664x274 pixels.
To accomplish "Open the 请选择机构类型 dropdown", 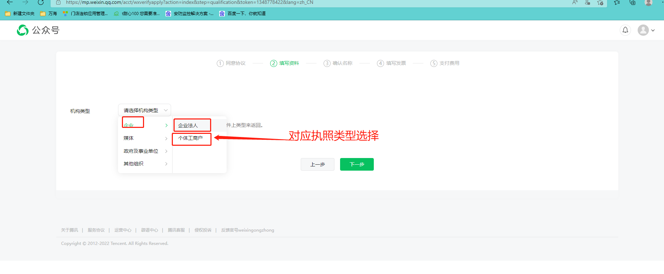I will coord(144,110).
